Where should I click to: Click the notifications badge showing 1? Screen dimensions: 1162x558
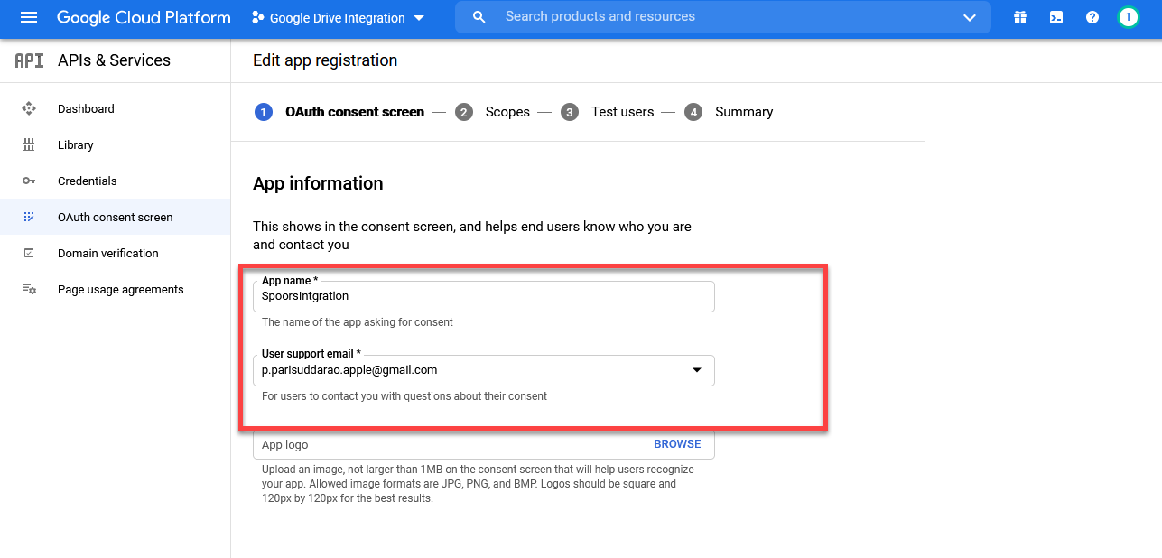point(1128,17)
